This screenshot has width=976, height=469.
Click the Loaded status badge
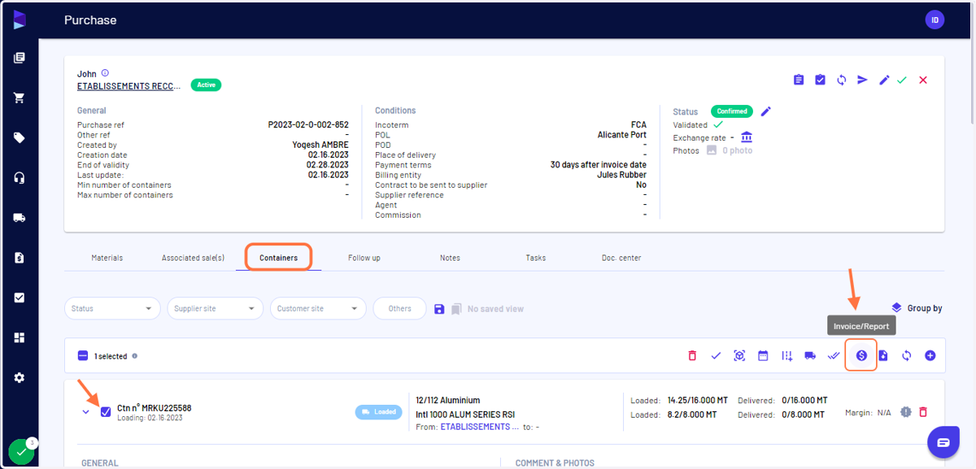pos(380,412)
